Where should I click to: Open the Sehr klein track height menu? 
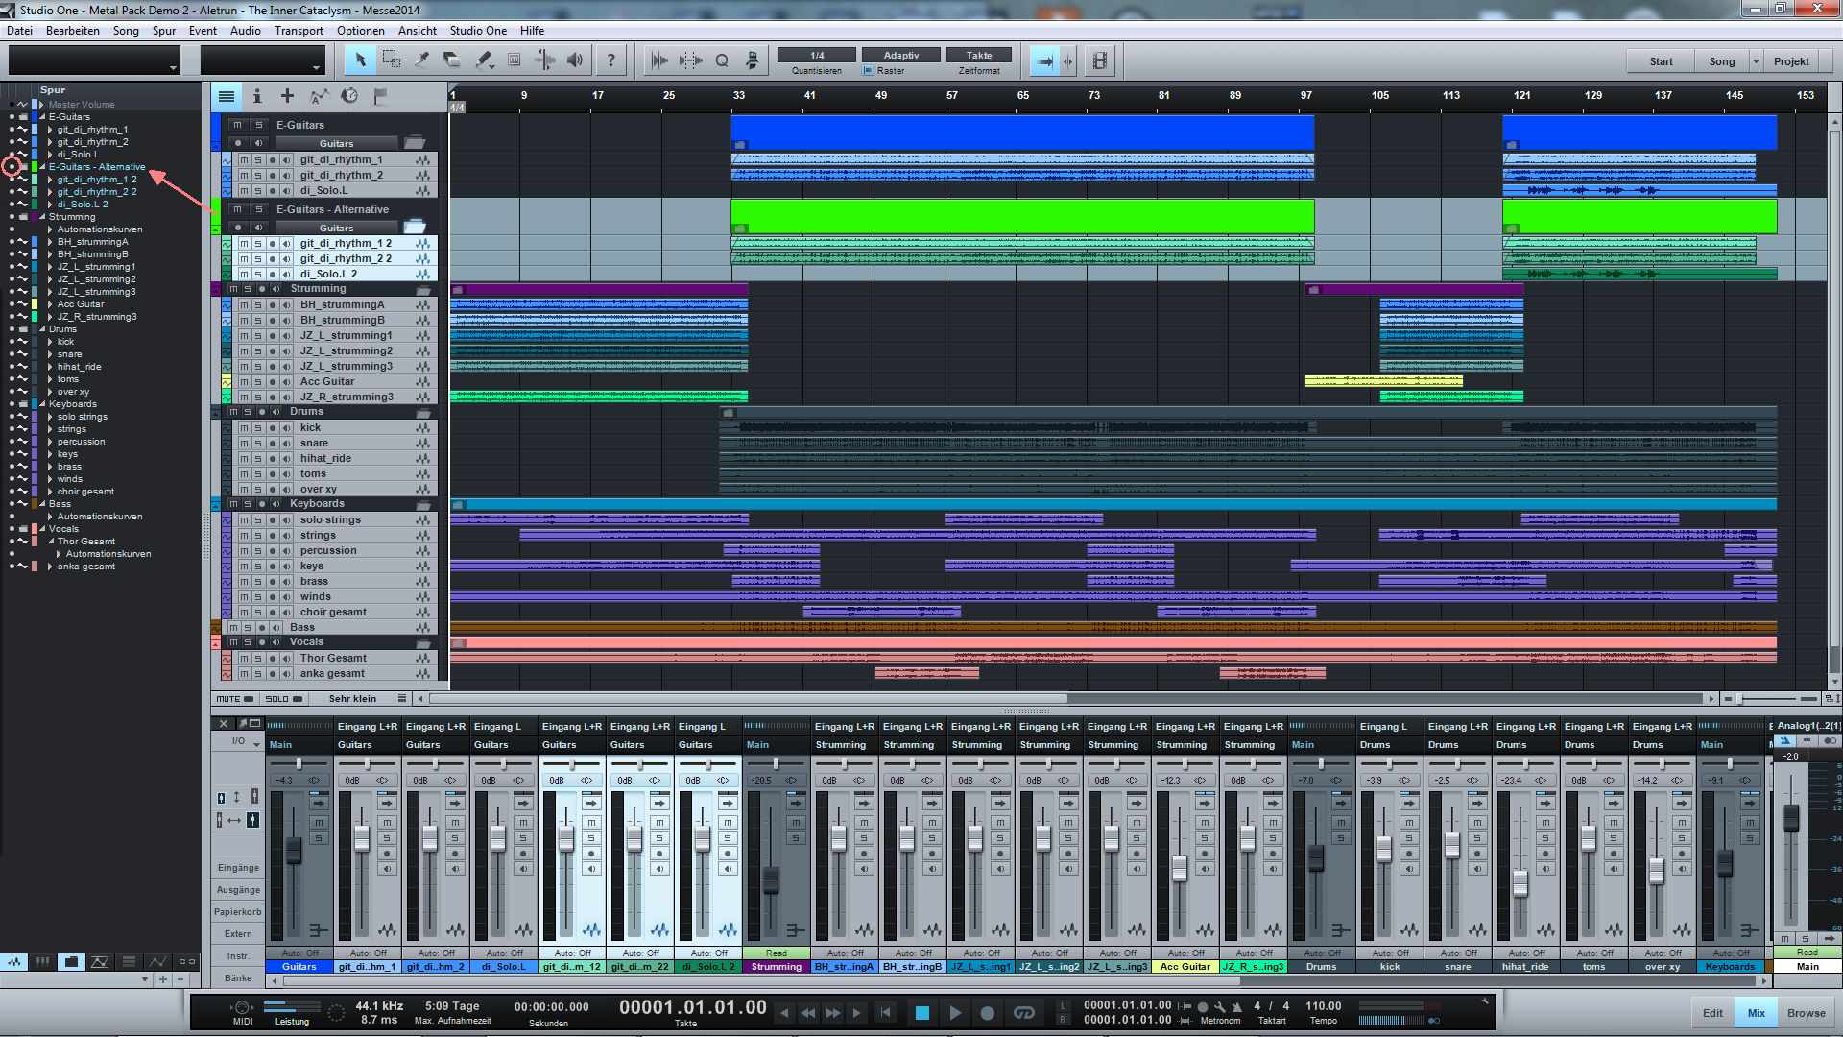point(361,699)
